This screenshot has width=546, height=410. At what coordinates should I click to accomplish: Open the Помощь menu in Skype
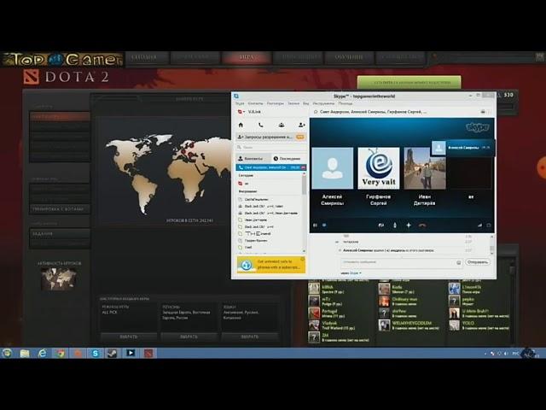345,103
